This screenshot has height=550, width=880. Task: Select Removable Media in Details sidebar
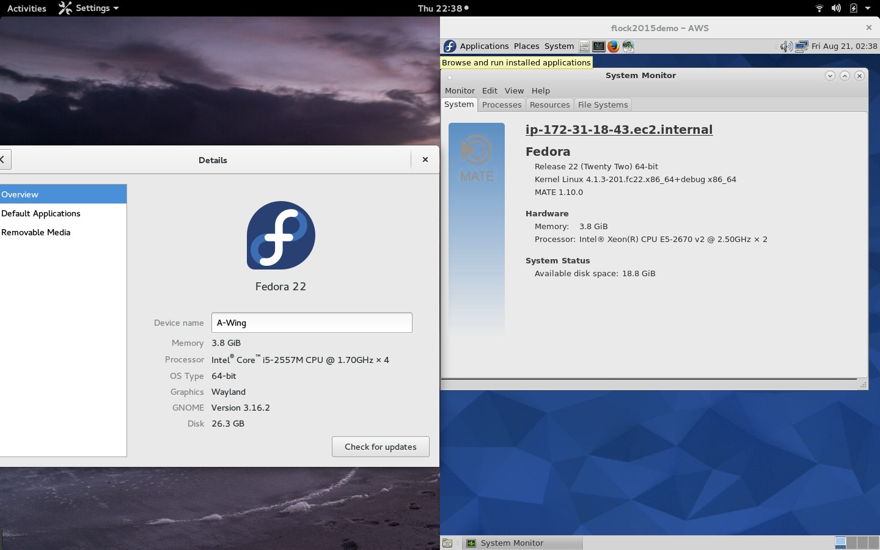coord(63,232)
